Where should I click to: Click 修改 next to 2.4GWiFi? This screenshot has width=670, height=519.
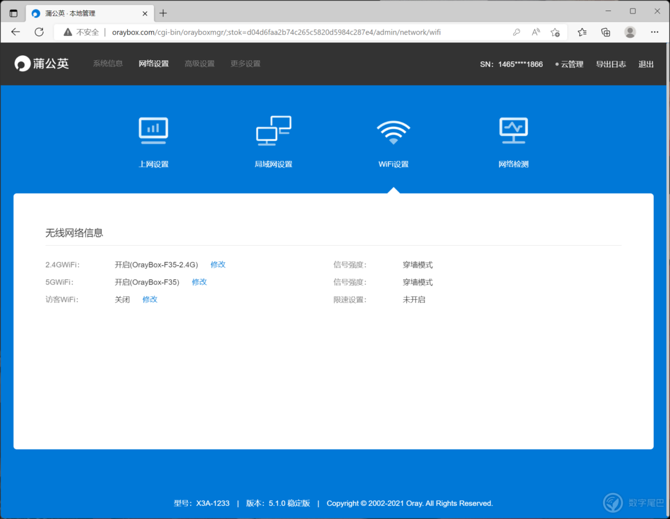tap(218, 264)
